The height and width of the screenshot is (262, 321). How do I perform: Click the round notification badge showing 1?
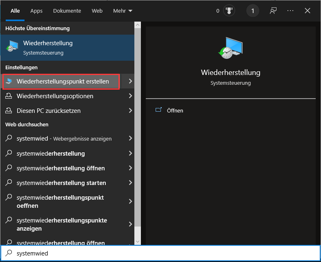[252, 11]
